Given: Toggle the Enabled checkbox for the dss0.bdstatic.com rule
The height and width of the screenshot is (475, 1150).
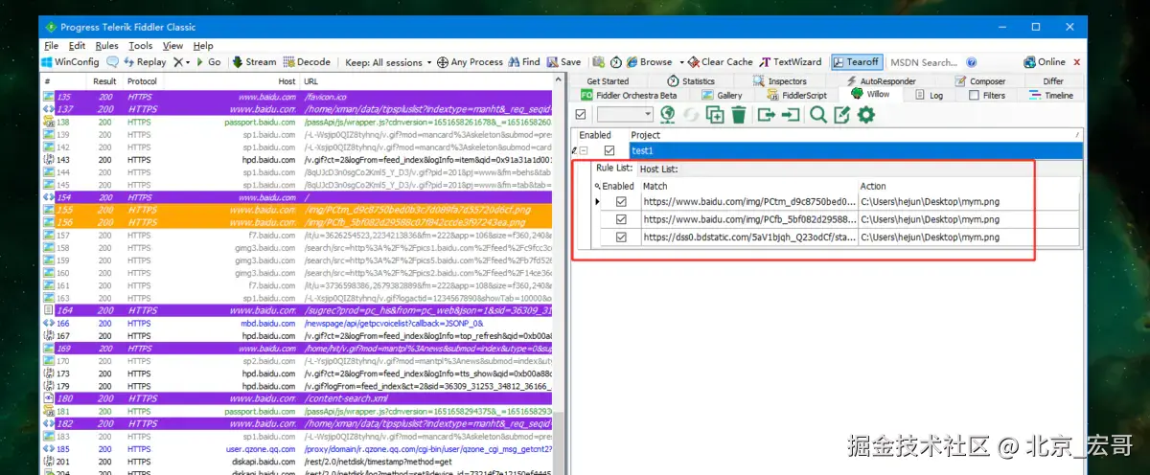Looking at the screenshot, I should click(x=621, y=237).
